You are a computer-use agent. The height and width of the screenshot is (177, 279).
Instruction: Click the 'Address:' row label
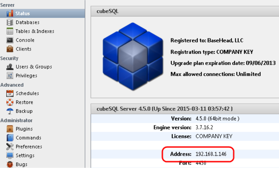tap(181, 154)
